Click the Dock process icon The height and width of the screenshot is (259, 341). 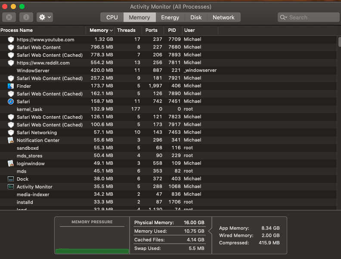[x=11, y=179]
